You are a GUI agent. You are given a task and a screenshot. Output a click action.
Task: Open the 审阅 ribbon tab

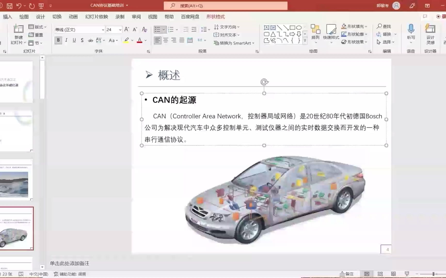click(x=136, y=17)
